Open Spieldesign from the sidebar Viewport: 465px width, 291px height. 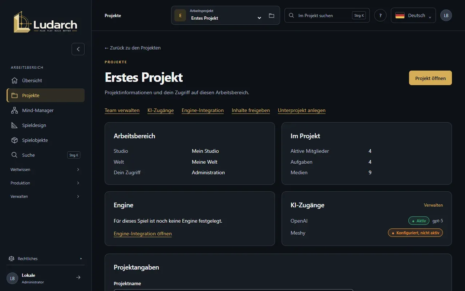(45, 125)
